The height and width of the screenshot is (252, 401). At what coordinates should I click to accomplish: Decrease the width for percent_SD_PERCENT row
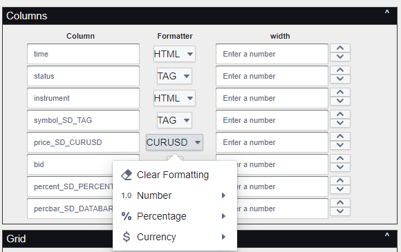point(340,189)
